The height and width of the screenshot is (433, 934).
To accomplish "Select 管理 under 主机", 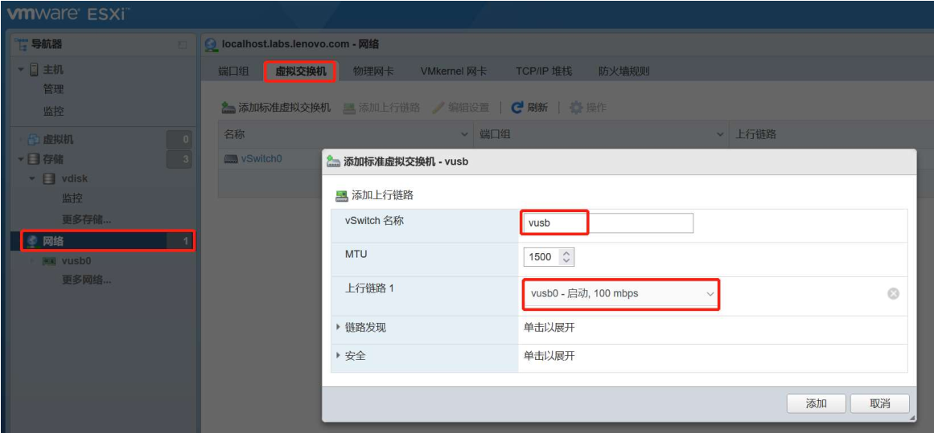I will pos(54,89).
